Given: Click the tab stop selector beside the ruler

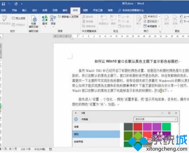Looking at the screenshot, I should [1, 37].
